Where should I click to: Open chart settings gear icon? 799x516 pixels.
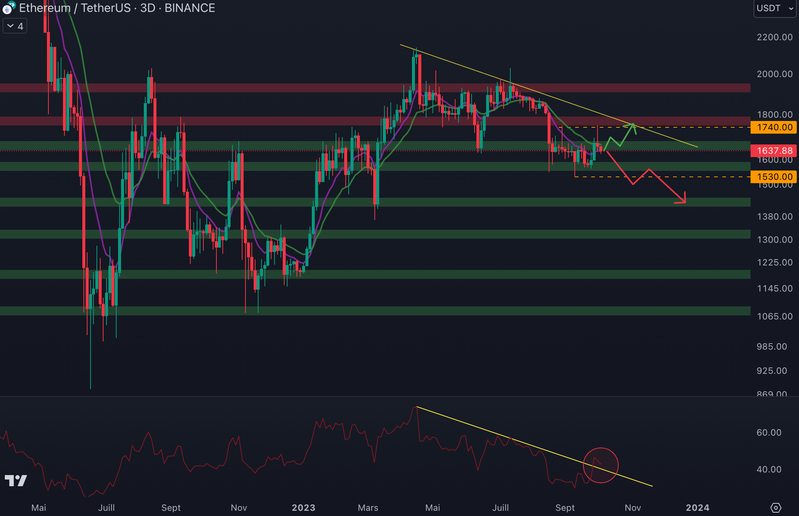coord(776,507)
